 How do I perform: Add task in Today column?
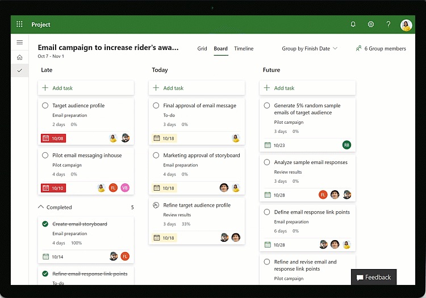197,88
